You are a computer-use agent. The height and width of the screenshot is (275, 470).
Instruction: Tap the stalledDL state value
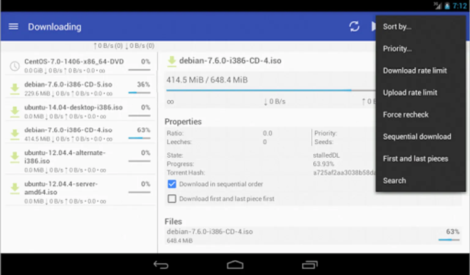tap(326, 155)
